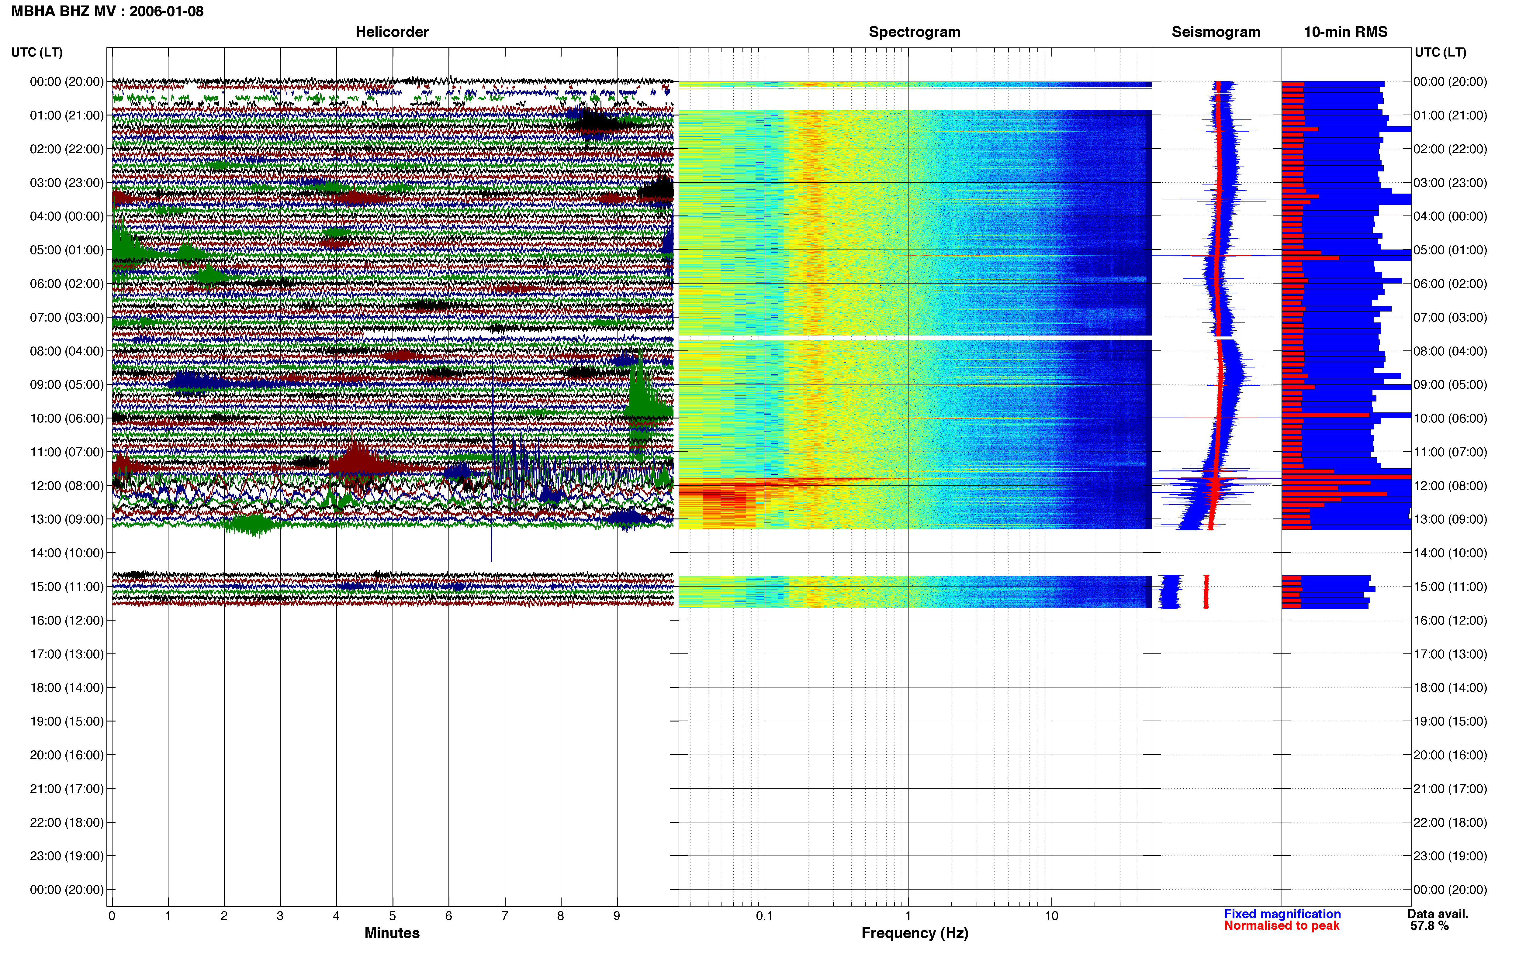Click the left '00:00 (20:00)' label at top
This screenshot has width=1526, height=954.
pos(67,81)
